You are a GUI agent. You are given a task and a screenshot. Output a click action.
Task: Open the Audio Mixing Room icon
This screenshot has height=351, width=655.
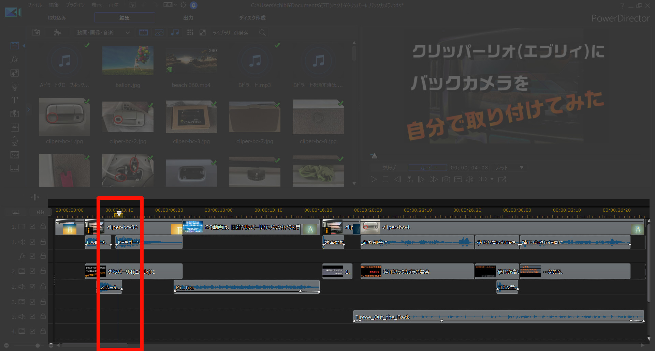15,127
